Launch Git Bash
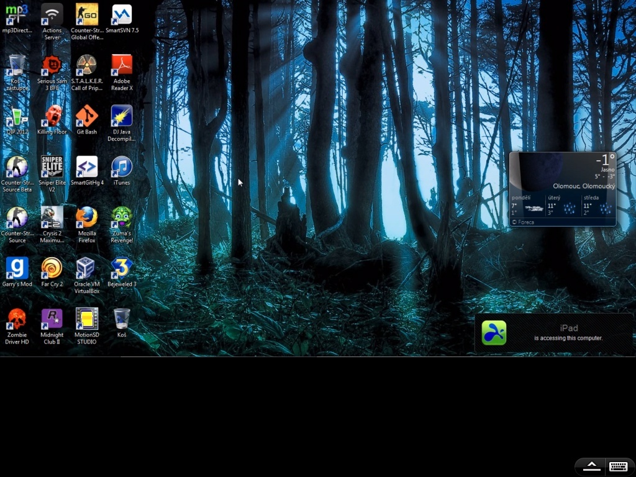 86,117
